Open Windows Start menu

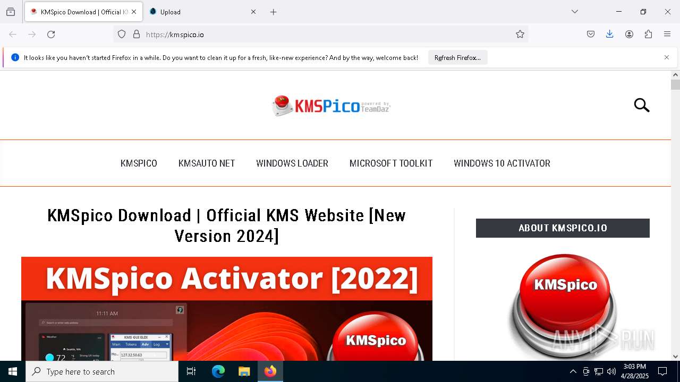click(x=13, y=371)
